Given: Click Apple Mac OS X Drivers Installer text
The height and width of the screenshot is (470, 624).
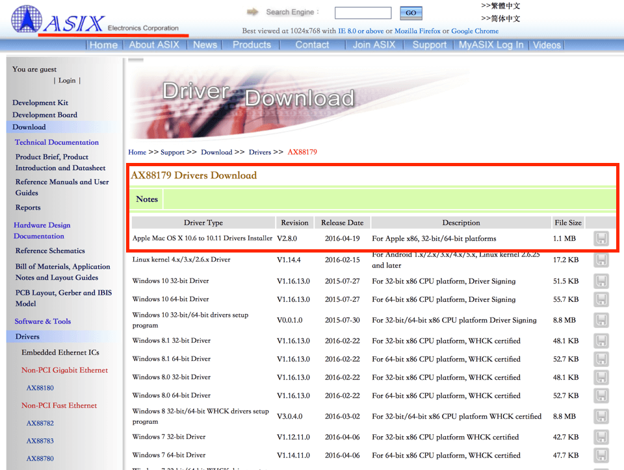Looking at the screenshot, I should pos(202,238).
